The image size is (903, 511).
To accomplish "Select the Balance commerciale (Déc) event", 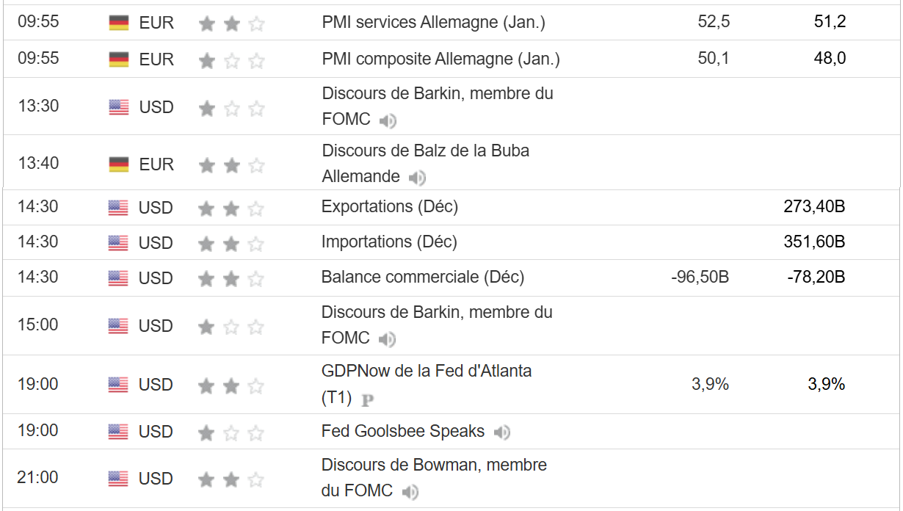I will click(422, 278).
